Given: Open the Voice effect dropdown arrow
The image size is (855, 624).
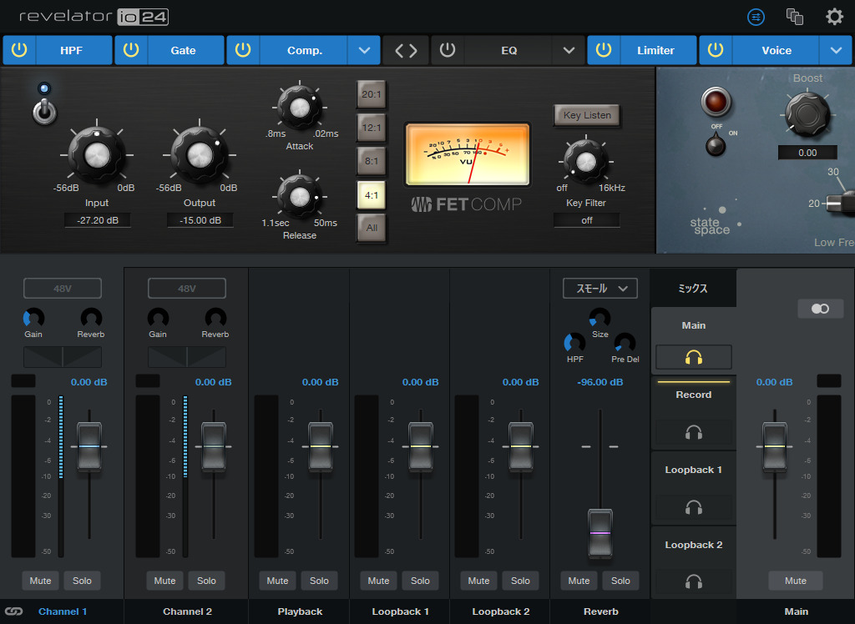Looking at the screenshot, I should pos(836,50).
